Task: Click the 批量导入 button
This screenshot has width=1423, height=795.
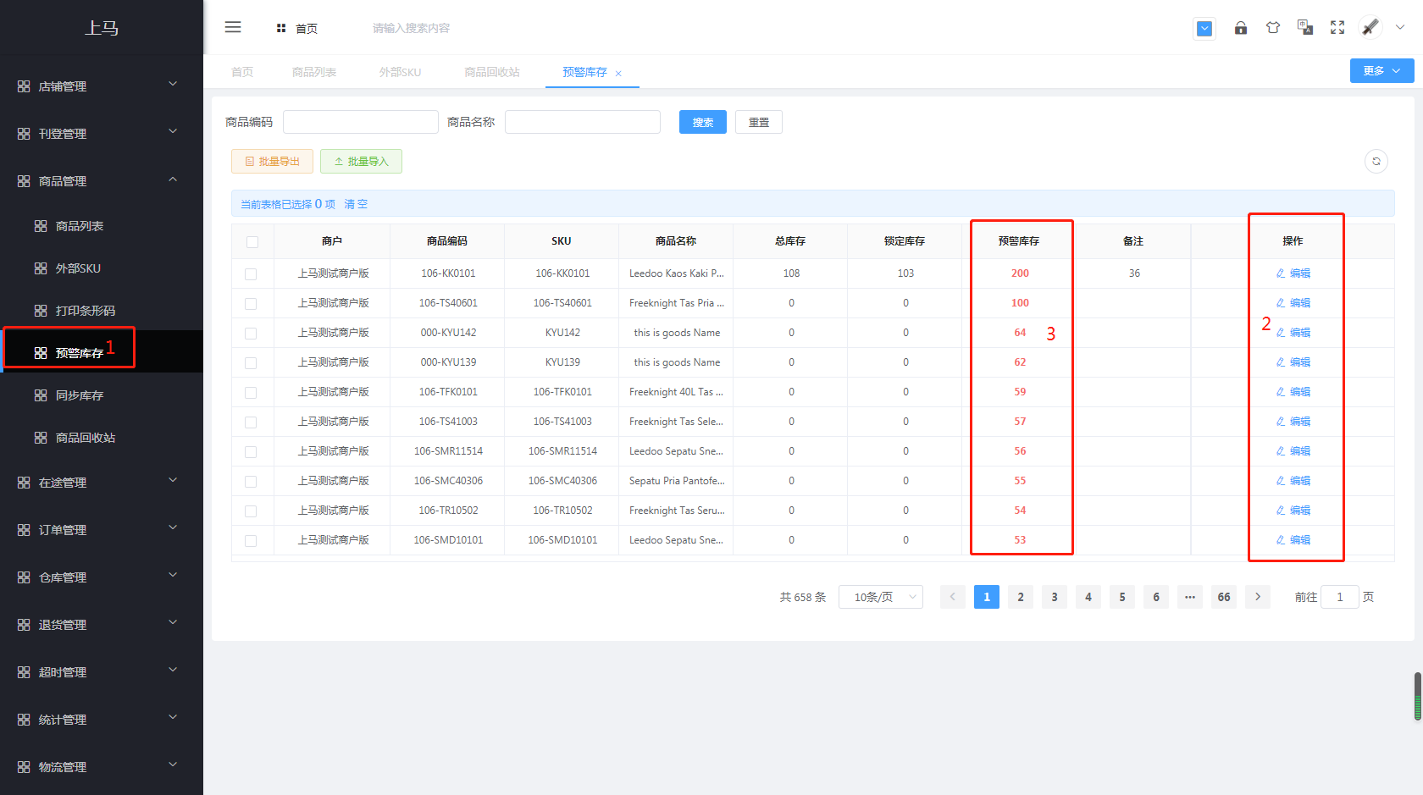Action: [361, 161]
